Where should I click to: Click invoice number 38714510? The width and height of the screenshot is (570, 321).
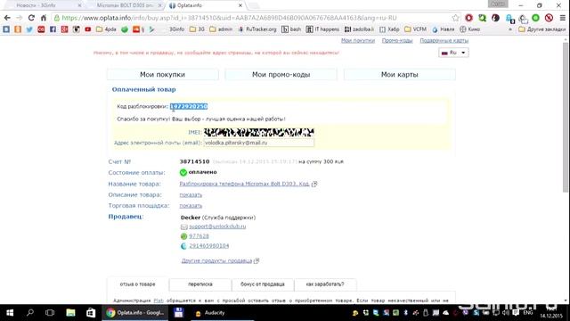194,161
